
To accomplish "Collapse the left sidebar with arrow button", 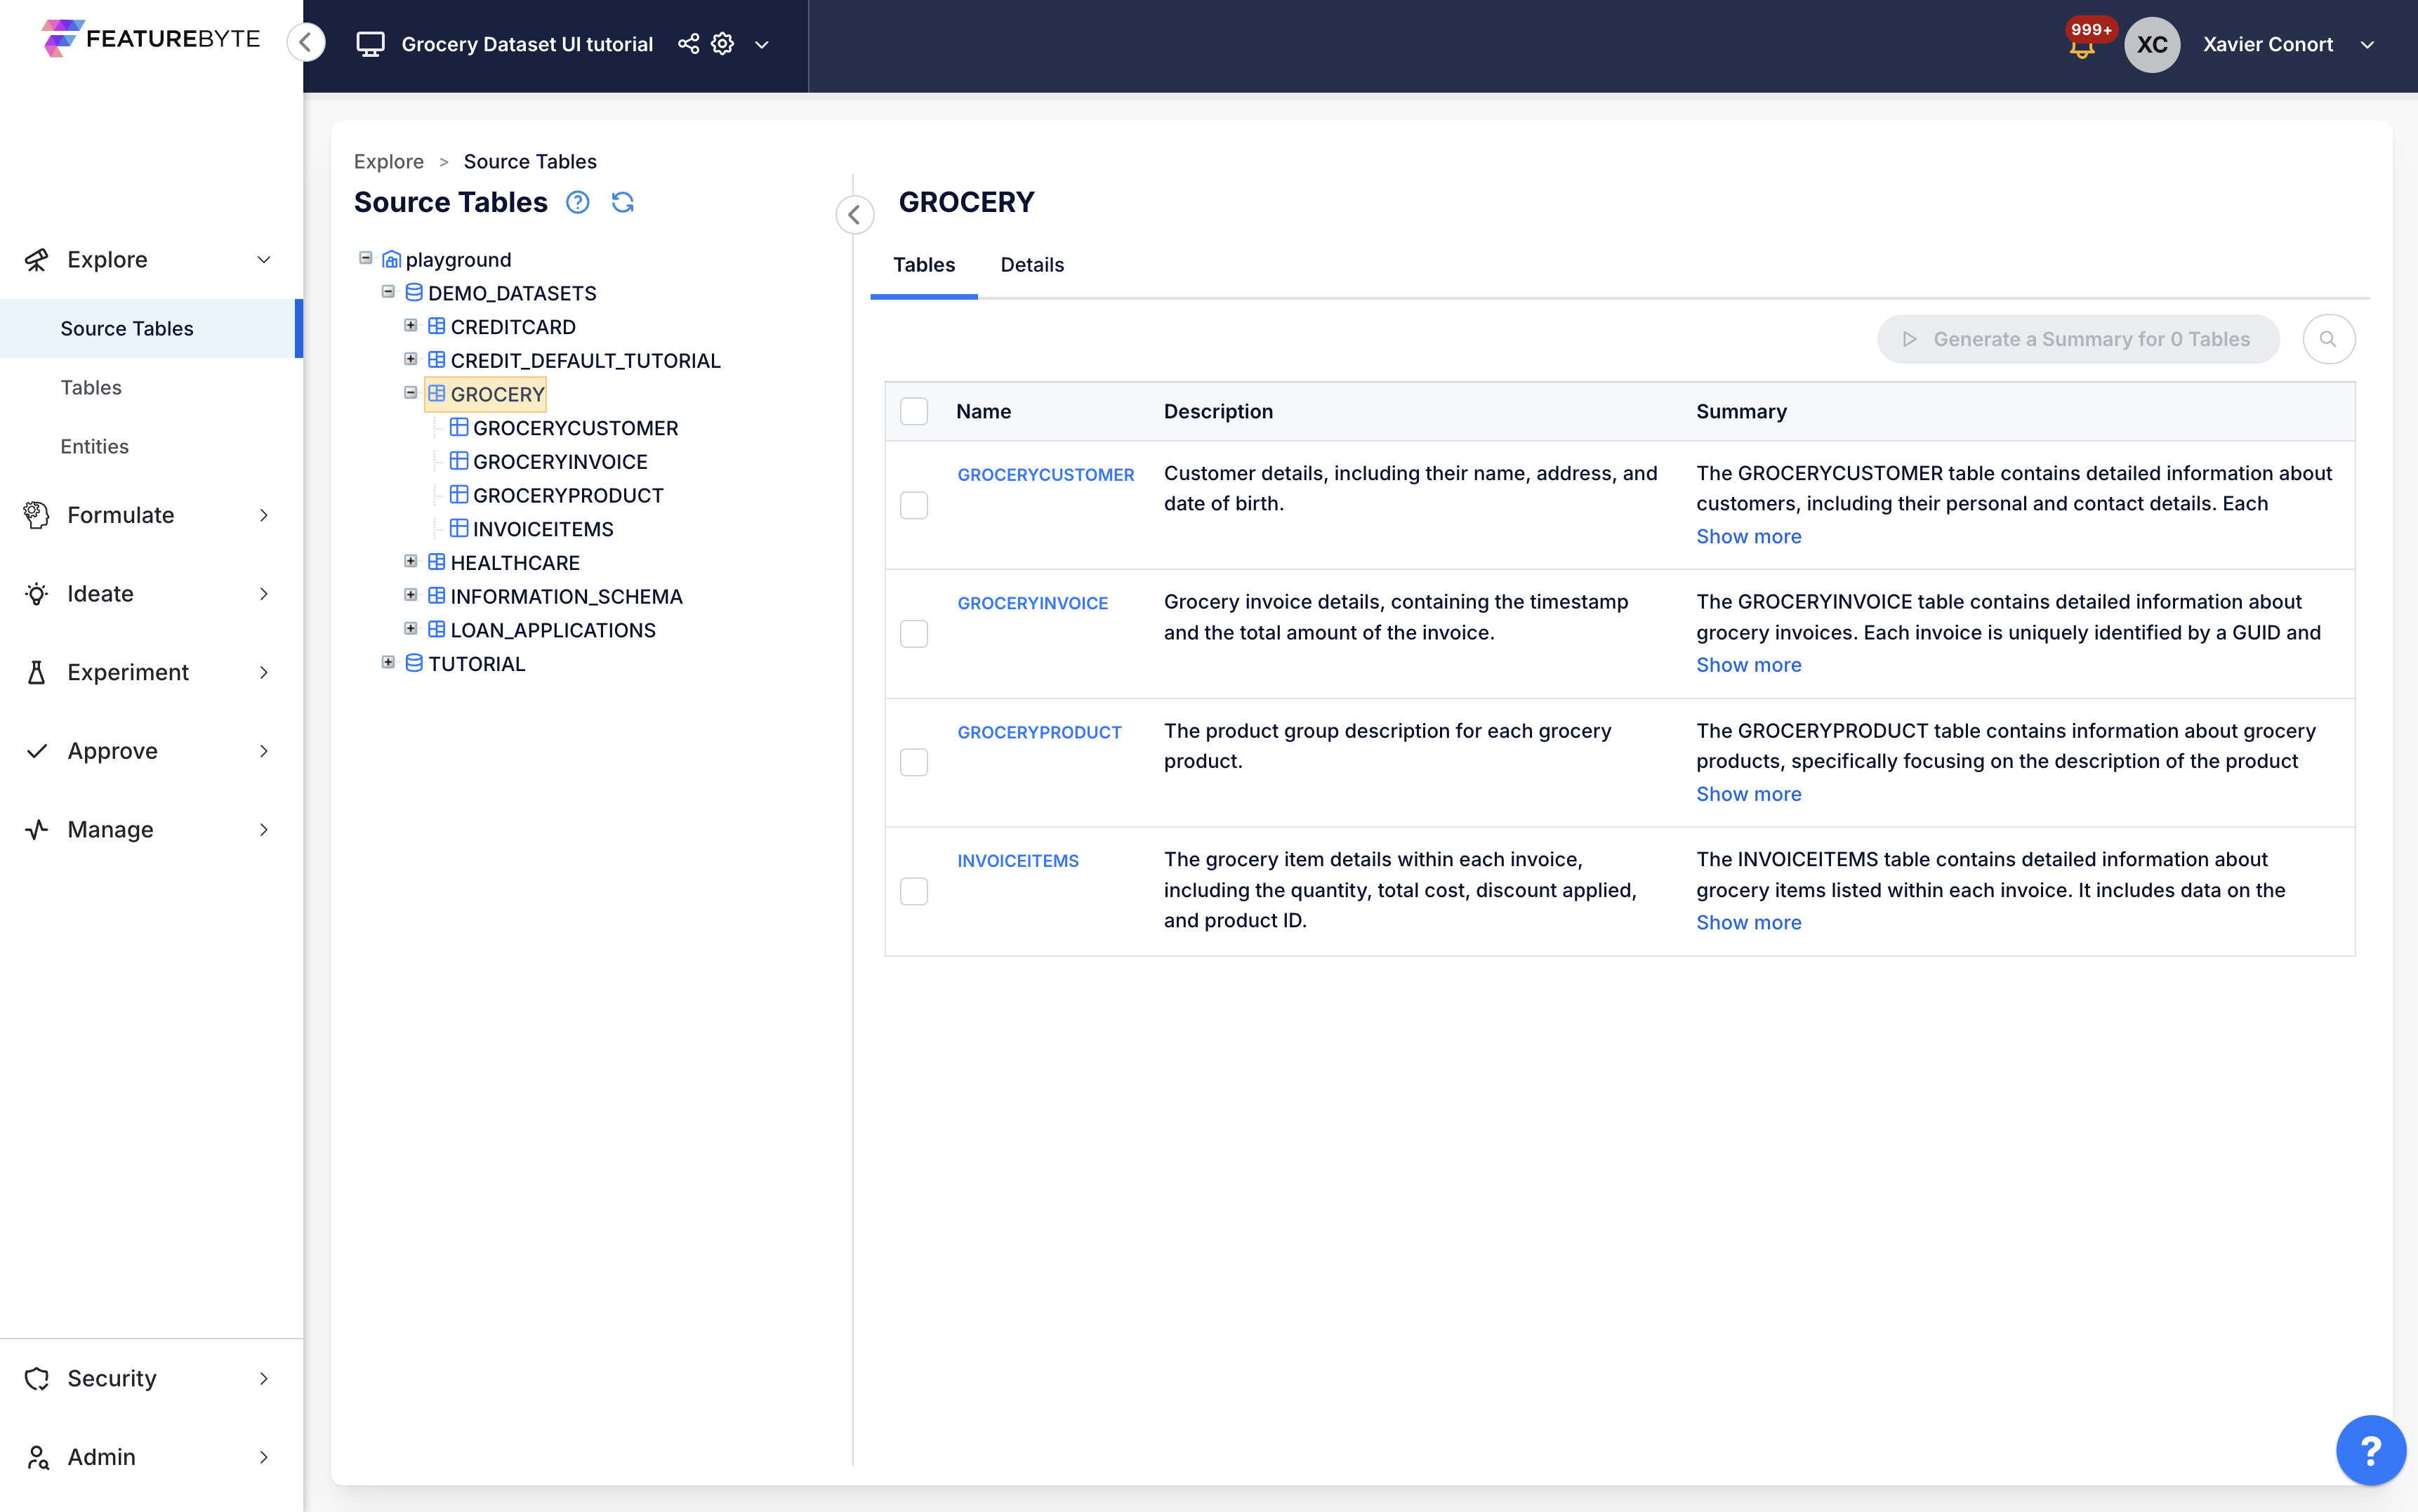I will coord(306,43).
